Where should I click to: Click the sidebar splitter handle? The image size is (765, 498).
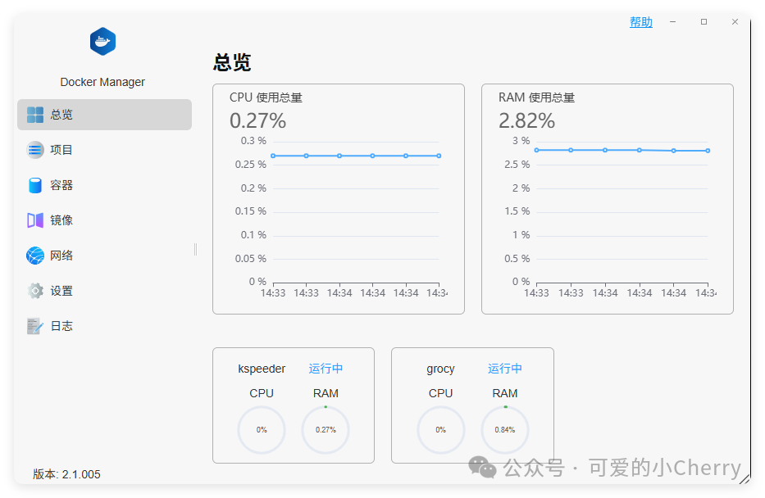coord(195,250)
